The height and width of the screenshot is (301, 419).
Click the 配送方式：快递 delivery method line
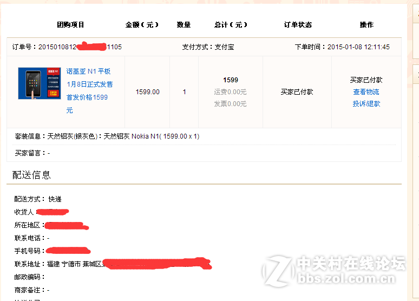[x=38, y=199]
